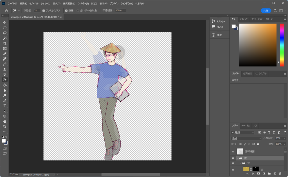Open the 種類 layer filter dropdown

tap(243, 133)
